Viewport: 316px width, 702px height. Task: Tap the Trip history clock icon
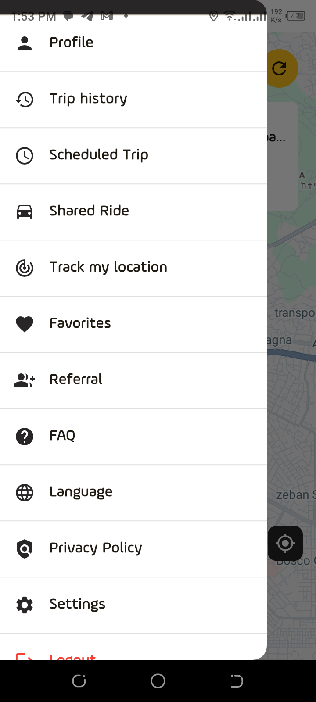[25, 100]
